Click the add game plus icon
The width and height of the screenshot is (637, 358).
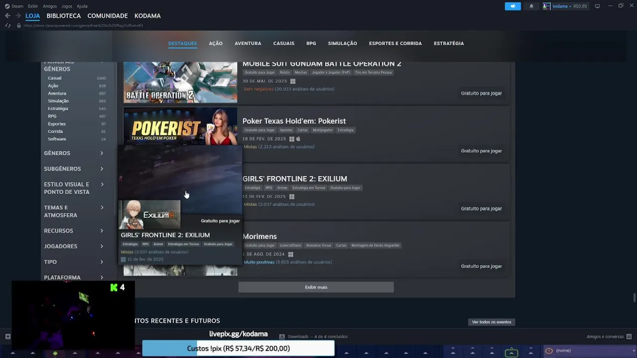(7, 337)
